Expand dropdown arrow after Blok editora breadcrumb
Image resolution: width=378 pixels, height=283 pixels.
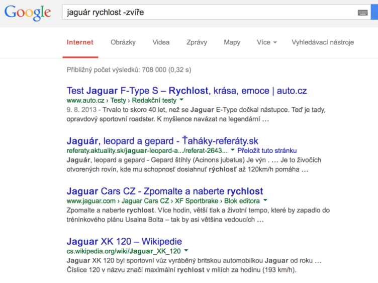coord(265,200)
